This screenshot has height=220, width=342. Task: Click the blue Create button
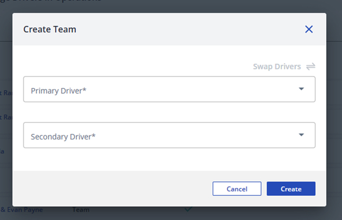point(291,189)
